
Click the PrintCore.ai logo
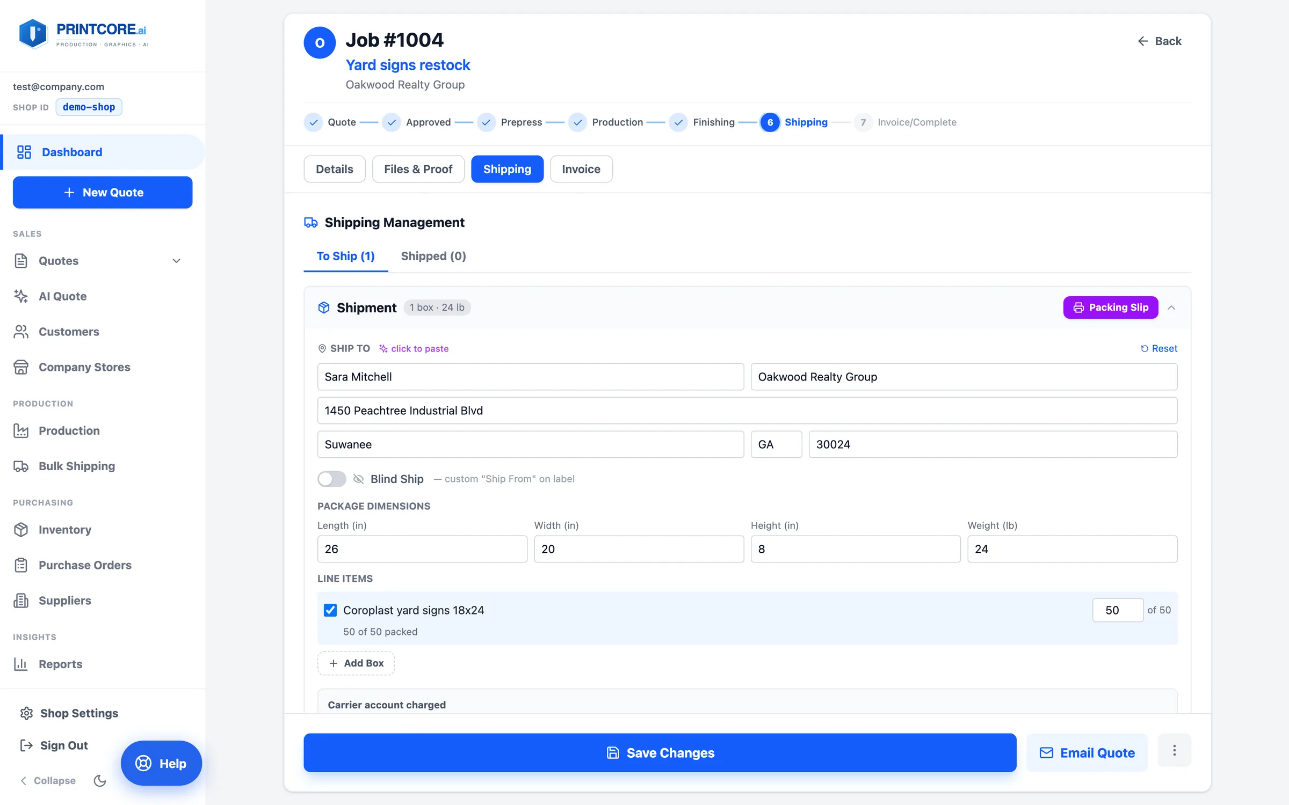pyautogui.click(x=83, y=34)
